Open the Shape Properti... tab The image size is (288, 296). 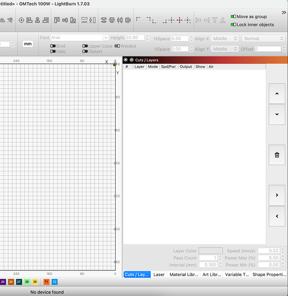coord(269,274)
